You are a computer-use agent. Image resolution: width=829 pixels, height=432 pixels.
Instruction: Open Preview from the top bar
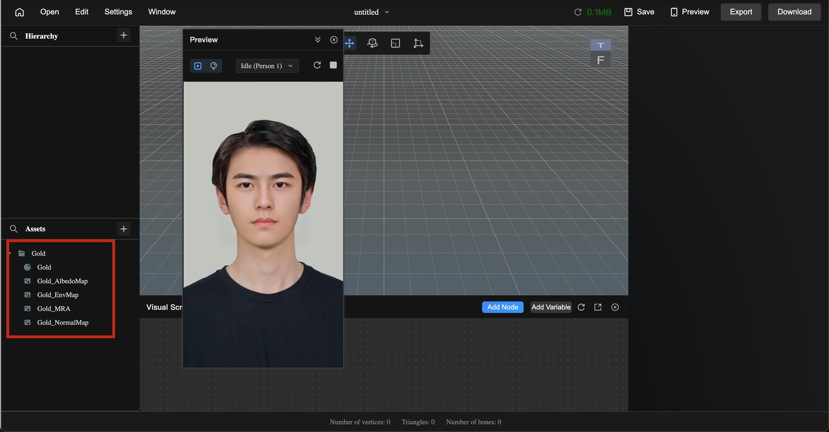click(x=690, y=12)
